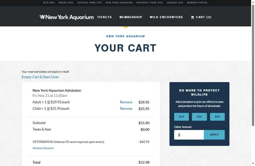Viewport: 255px width, 166px height.
Task: Choose the $50 donation button
Action: 217,117
